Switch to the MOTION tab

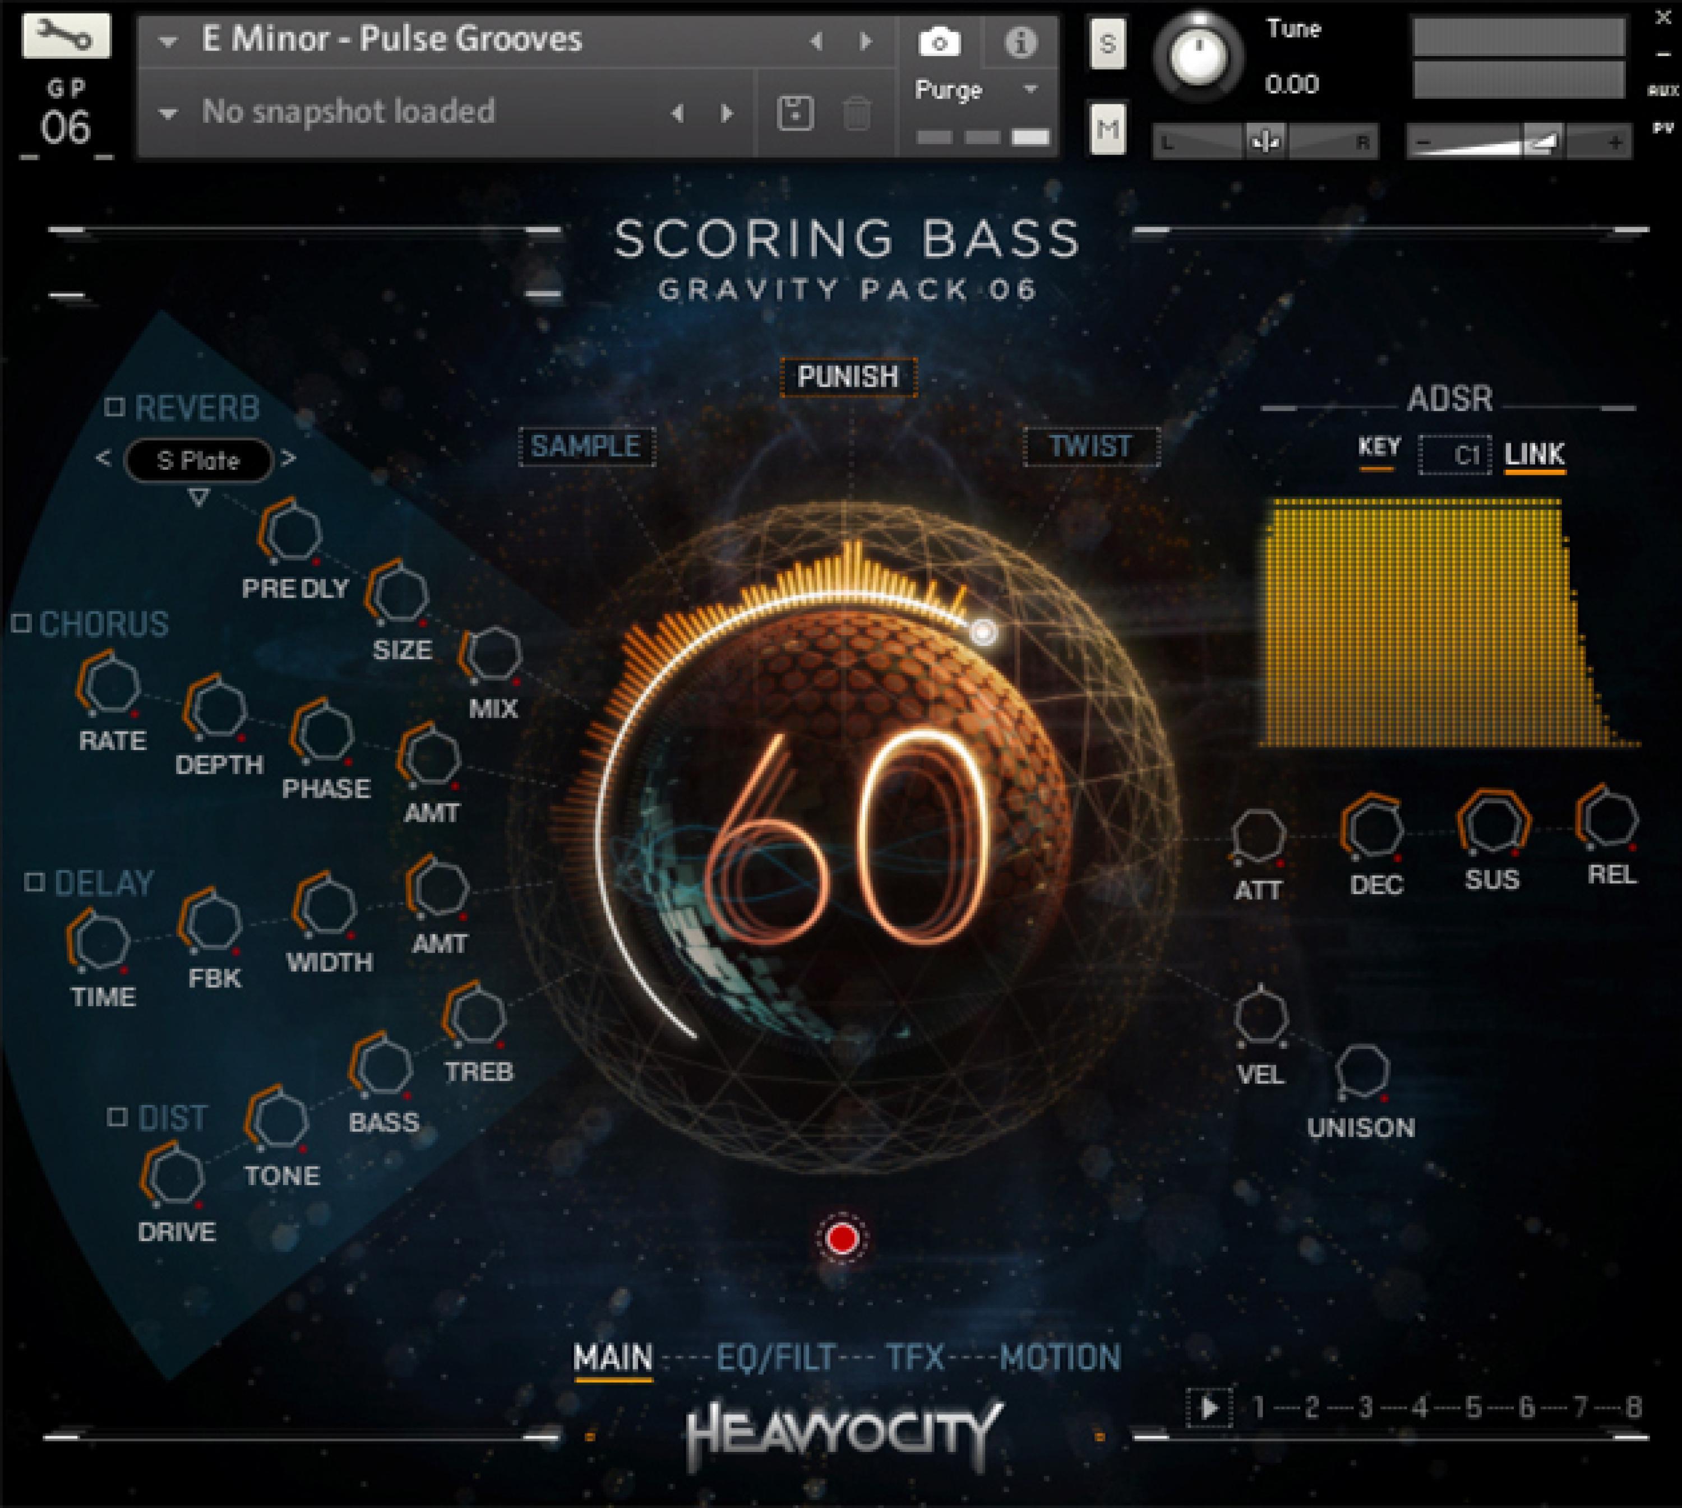click(1061, 1358)
